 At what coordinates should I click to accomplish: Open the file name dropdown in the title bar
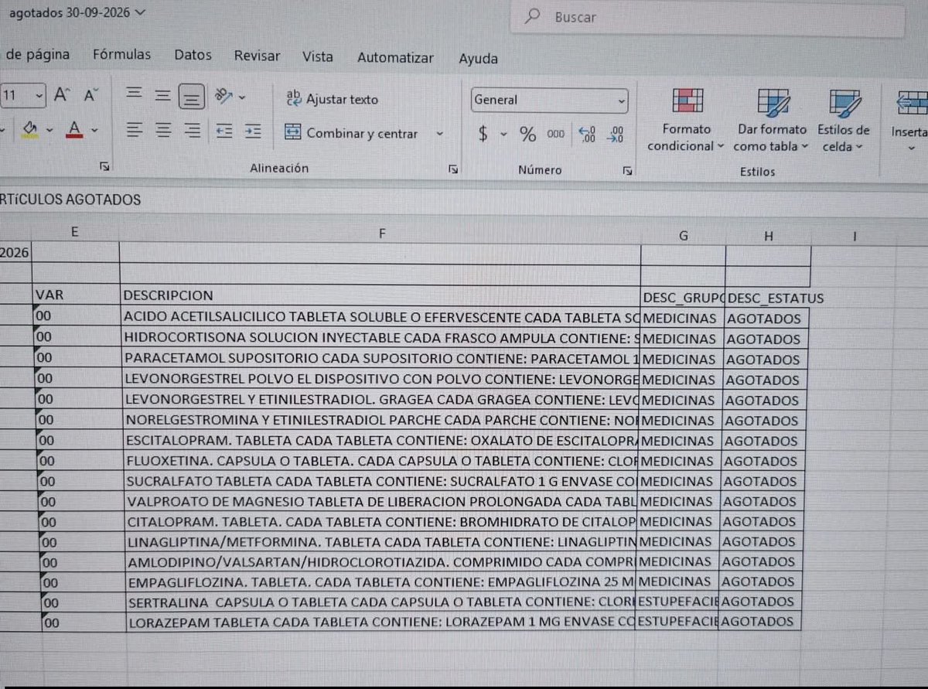point(139,12)
